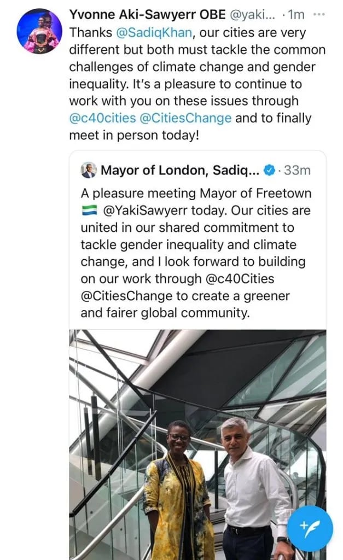Click the 33m quoted tweet timestamp

(x=298, y=171)
